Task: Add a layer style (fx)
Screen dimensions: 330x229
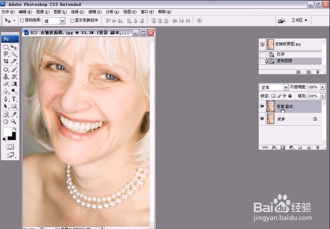Action: tap(274, 147)
